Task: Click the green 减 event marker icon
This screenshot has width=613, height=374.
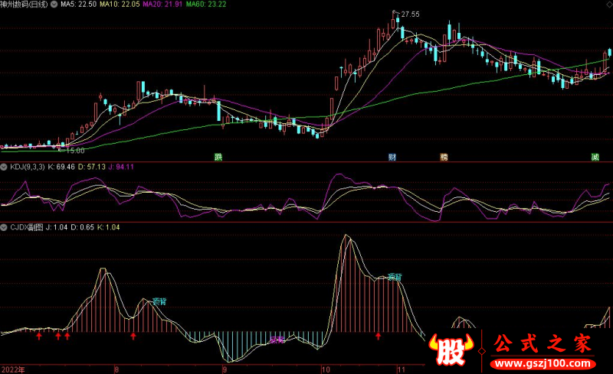Action: click(x=595, y=158)
